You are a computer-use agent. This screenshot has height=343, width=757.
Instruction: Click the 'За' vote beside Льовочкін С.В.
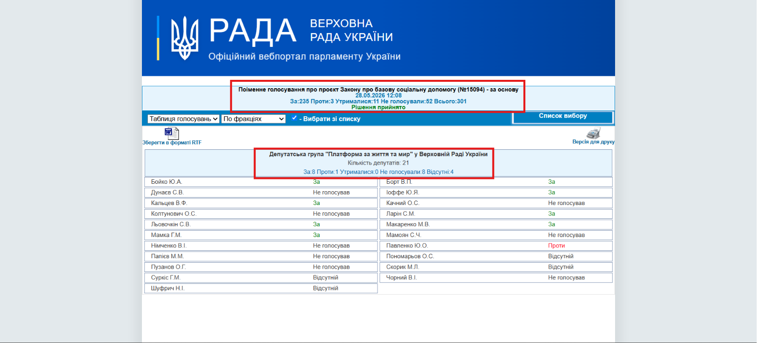[x=316, y=224]
